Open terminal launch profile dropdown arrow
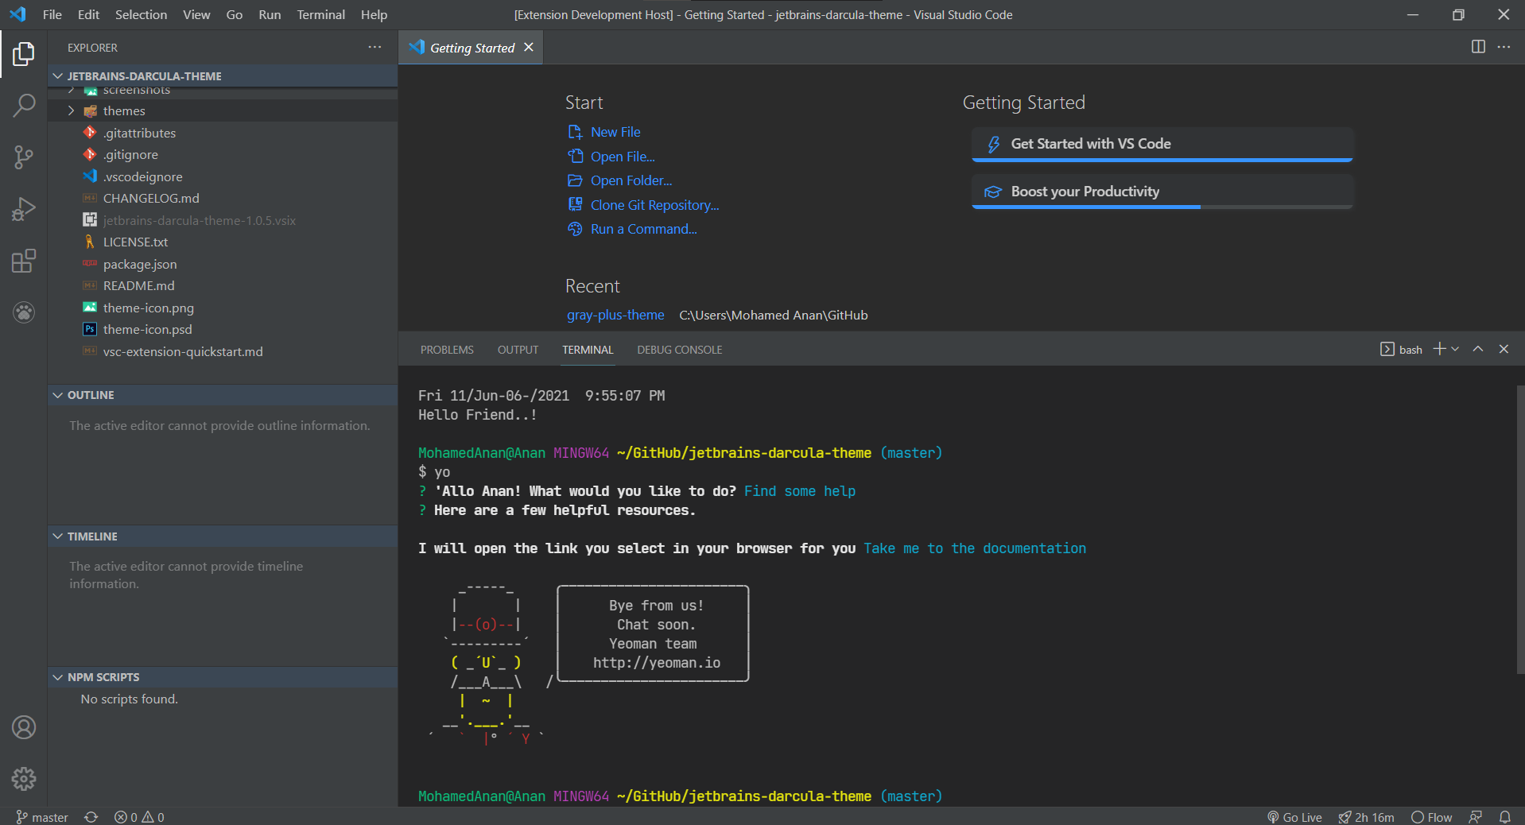Image resolution: width=1525 pixels, height=825 pixels. point(1455,349)
